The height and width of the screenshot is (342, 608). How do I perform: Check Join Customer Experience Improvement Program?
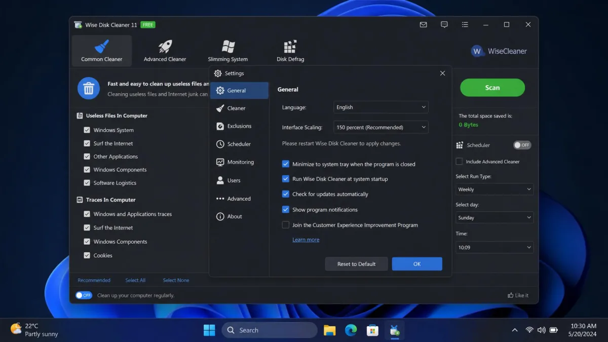(x=286, y=225)
